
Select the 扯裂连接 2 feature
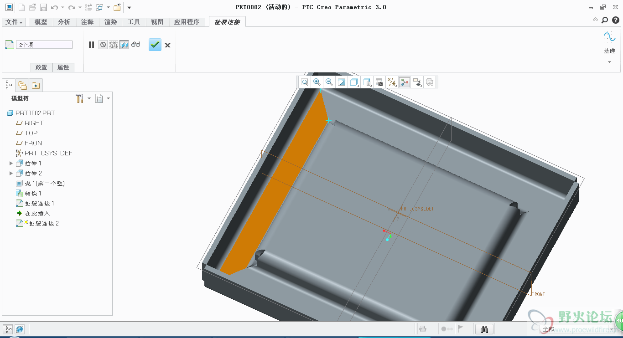pos(37,223)
